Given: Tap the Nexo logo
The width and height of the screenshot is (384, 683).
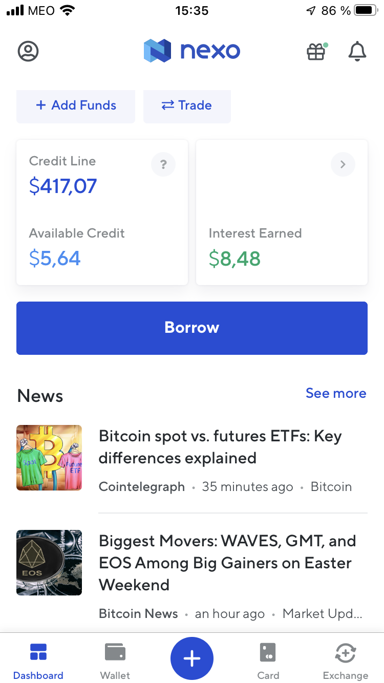Looking at the screenshot, I should click(x=192, y=51).
